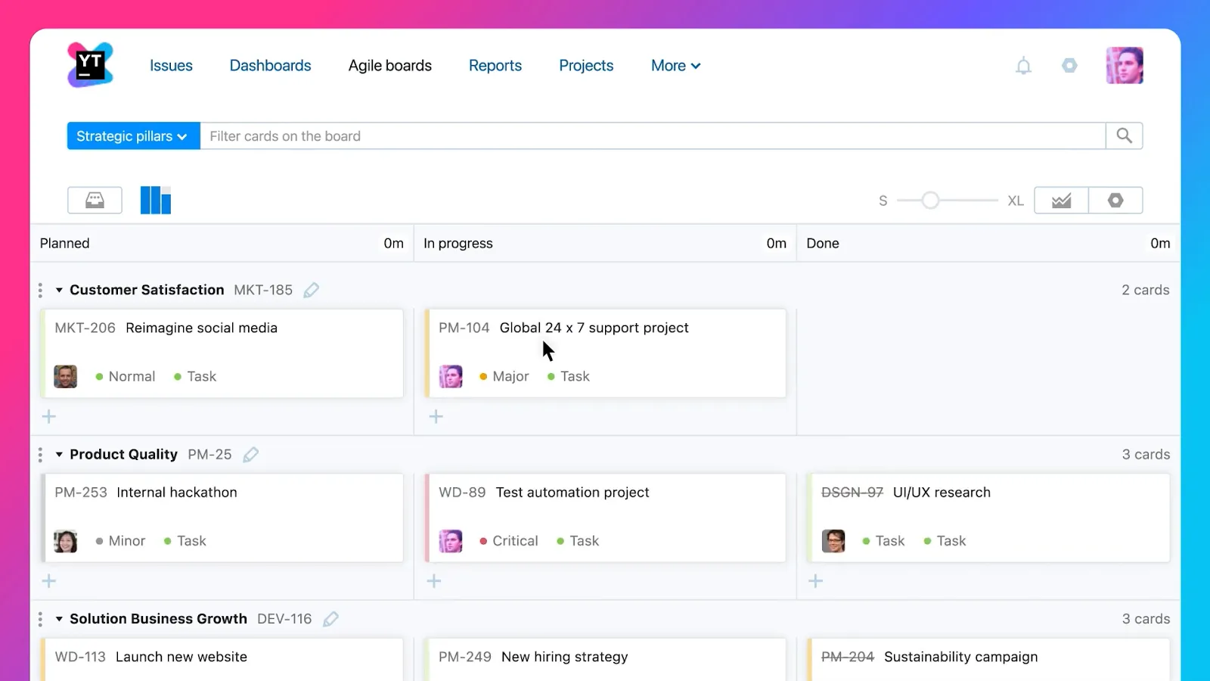This screenshot has height=681, width=1210.
Task: Open the notifications bell icon
Action: (1023, 66)
